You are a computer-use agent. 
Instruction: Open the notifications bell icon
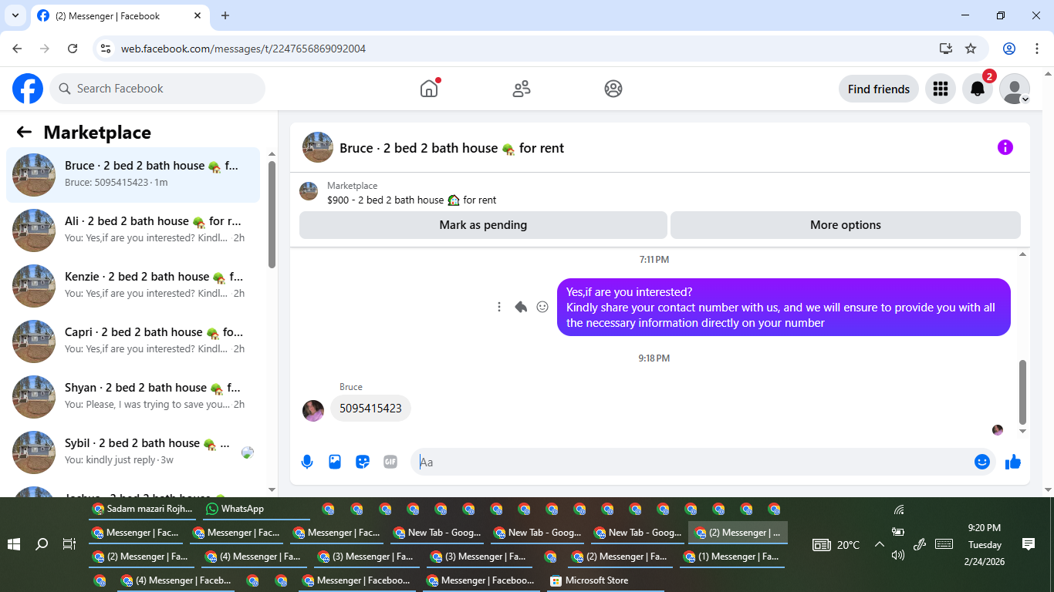coord(977,89)
